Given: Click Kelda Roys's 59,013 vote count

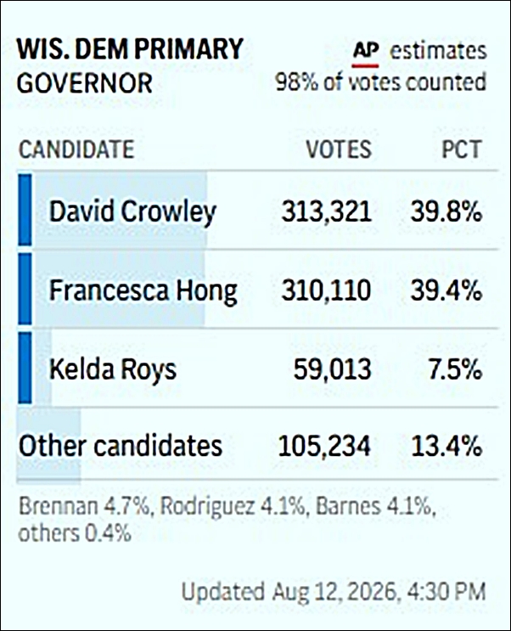Looking at the screenshot, I should click(332, 369).
